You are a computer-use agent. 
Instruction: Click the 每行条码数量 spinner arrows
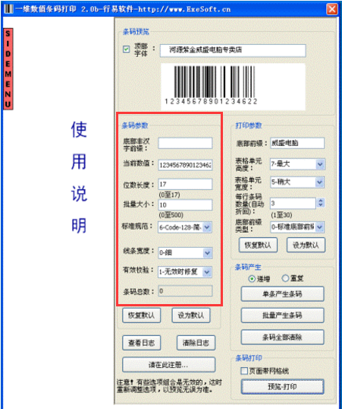pyautogui.click(x=321, y=203)
